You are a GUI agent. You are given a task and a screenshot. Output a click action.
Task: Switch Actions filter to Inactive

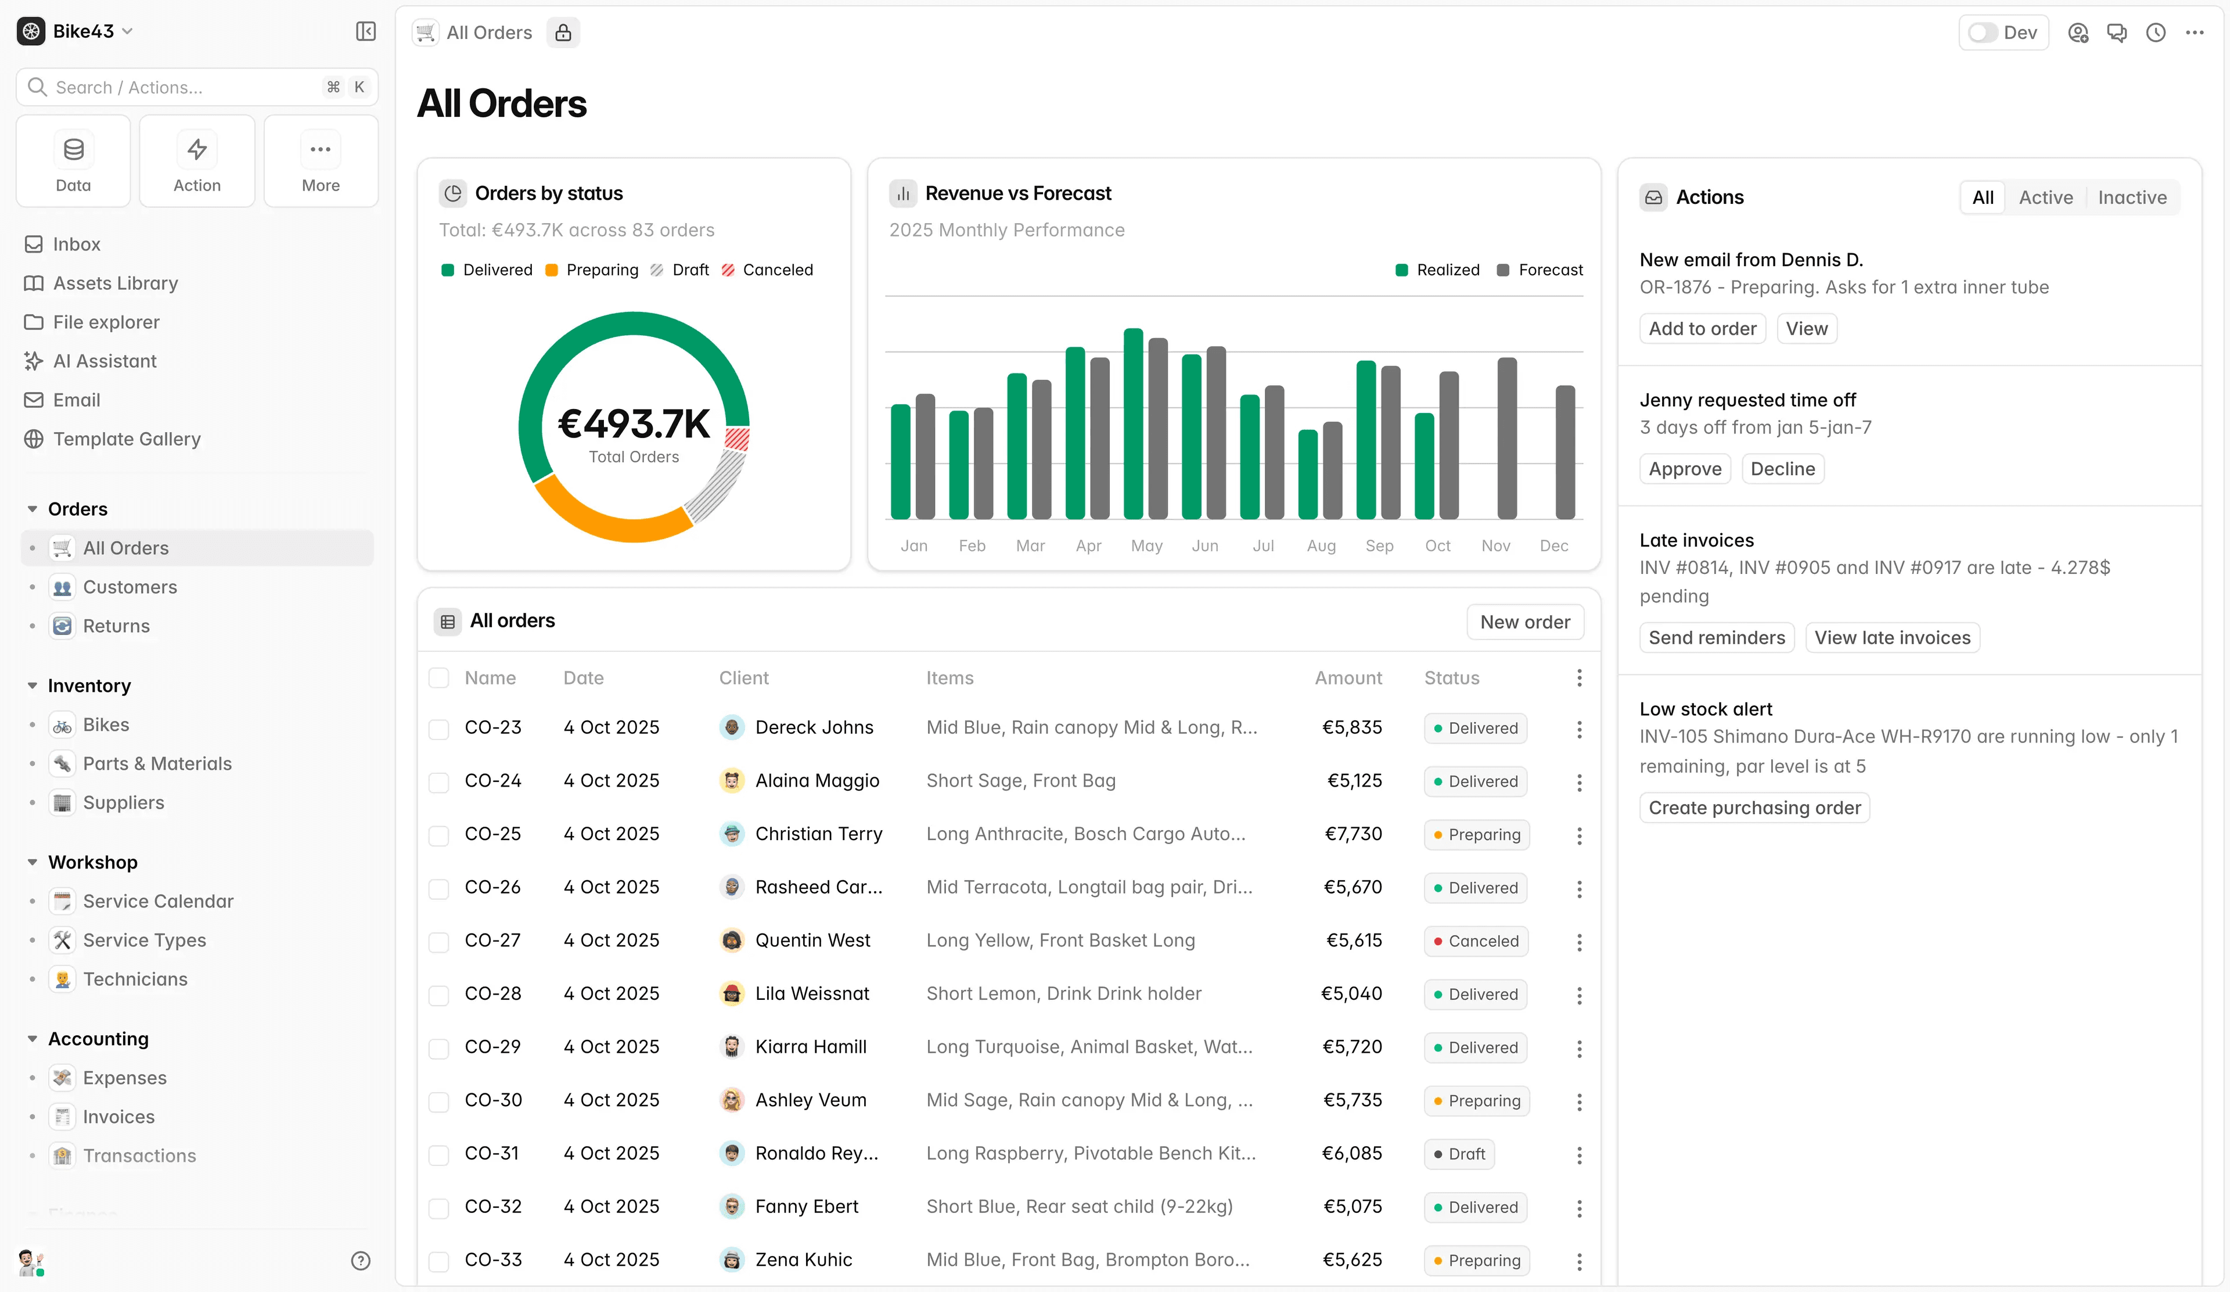(x=2132, y=198)
